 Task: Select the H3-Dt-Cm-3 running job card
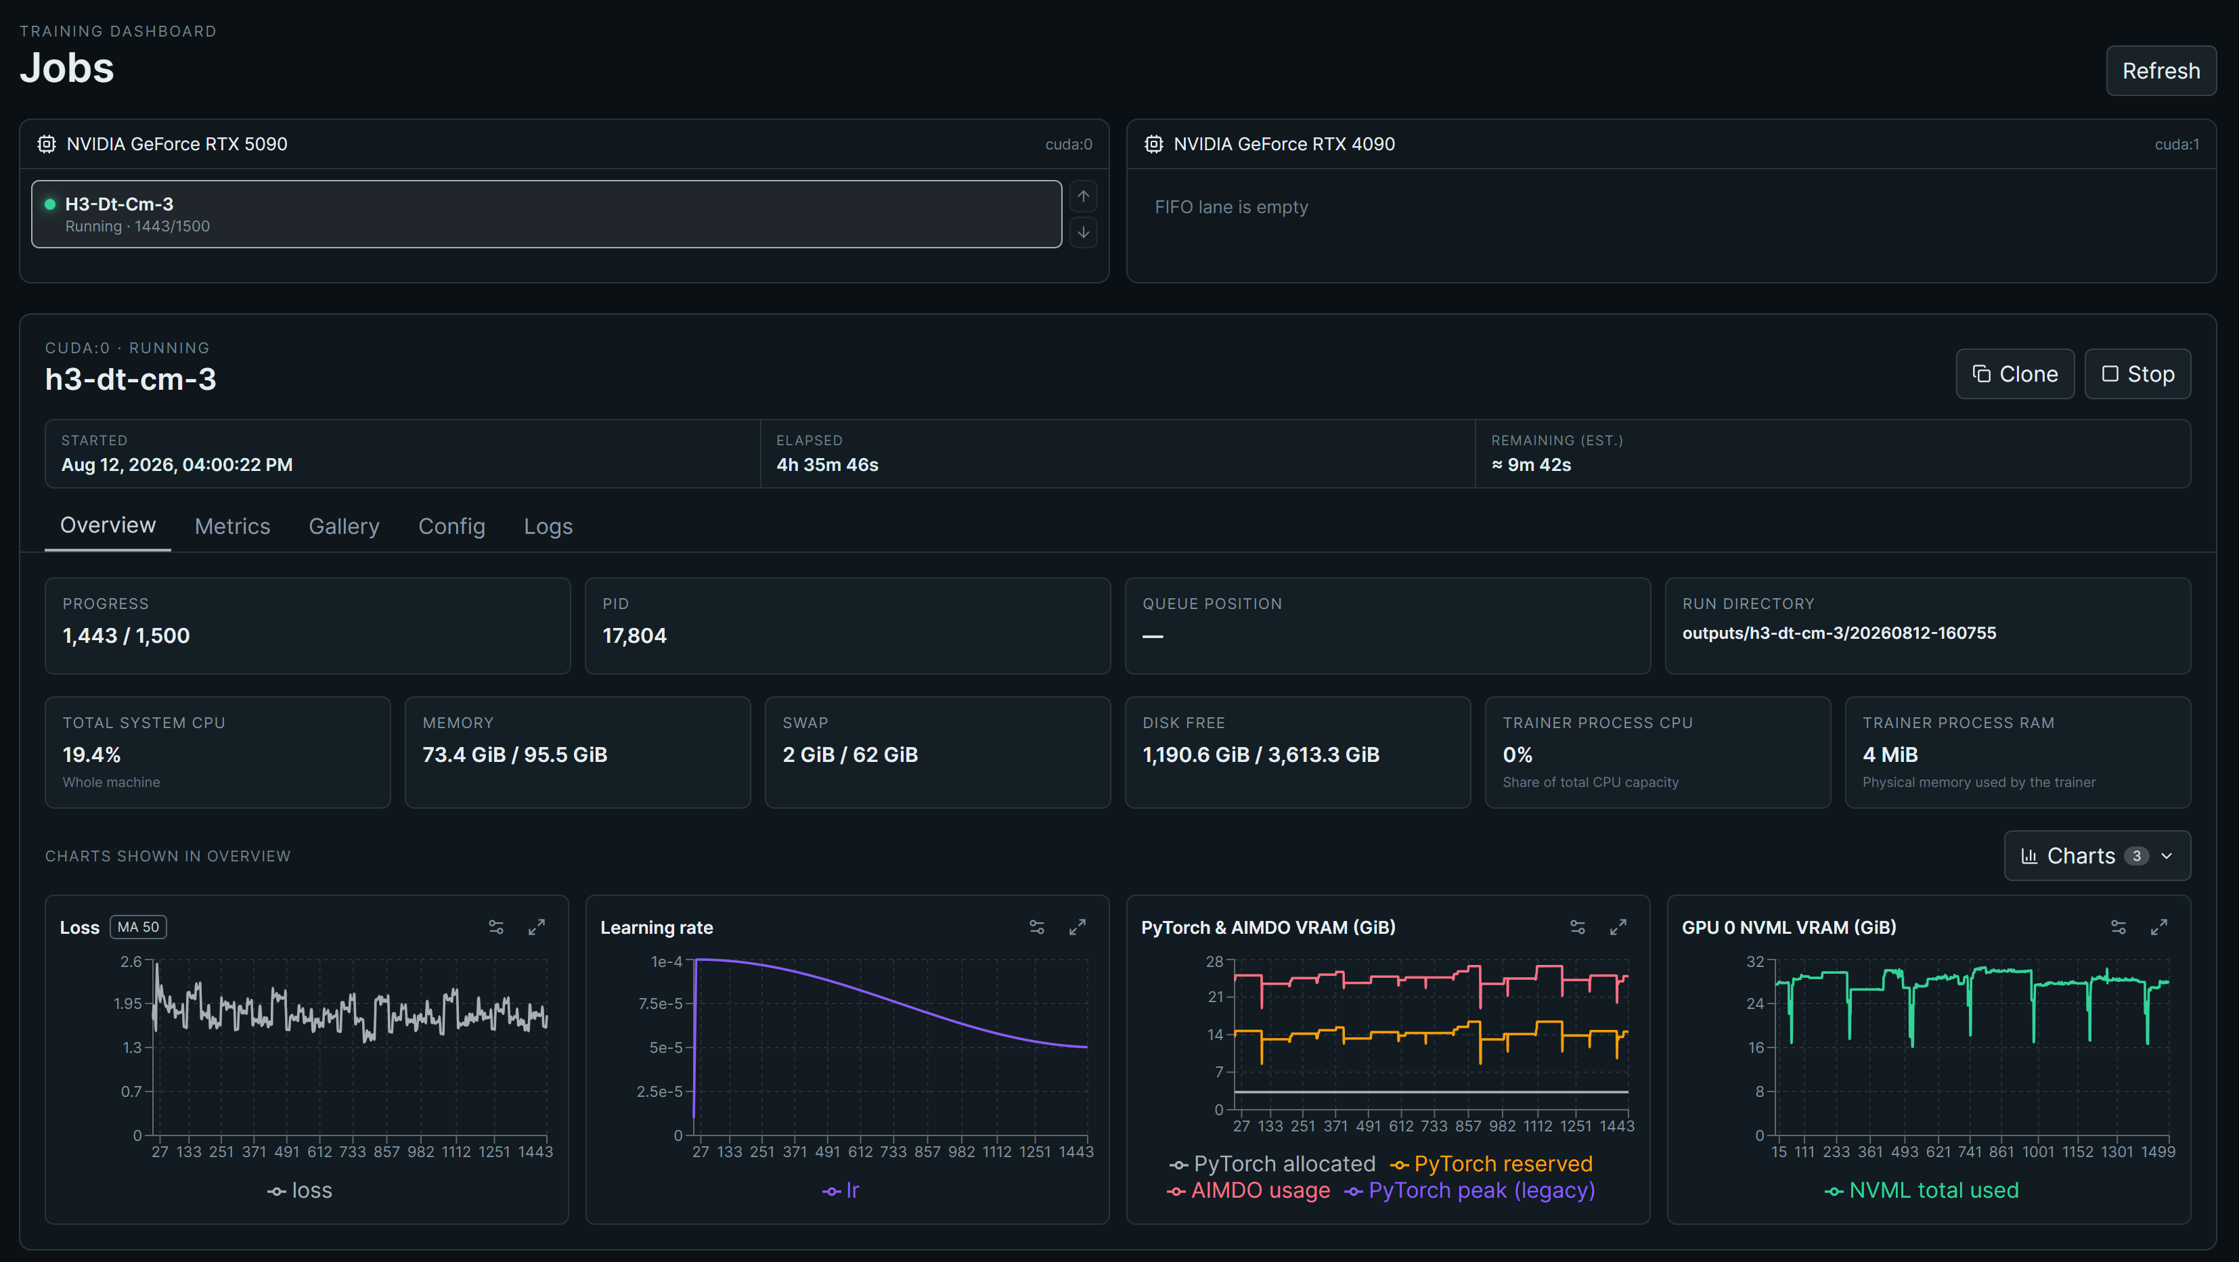click(x=547, y=215)
